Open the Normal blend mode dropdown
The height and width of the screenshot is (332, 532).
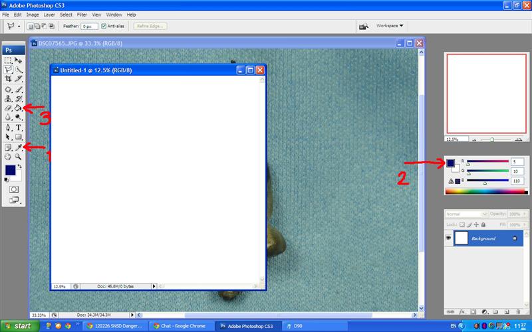(465, 214)
